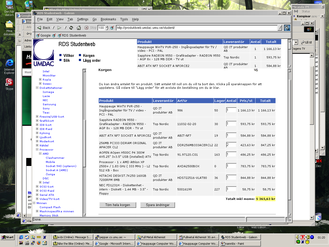Image resolution: width=329 pixels, height=247 pixels.
Task: Go to the home page icon
Action: coord(79,28)
